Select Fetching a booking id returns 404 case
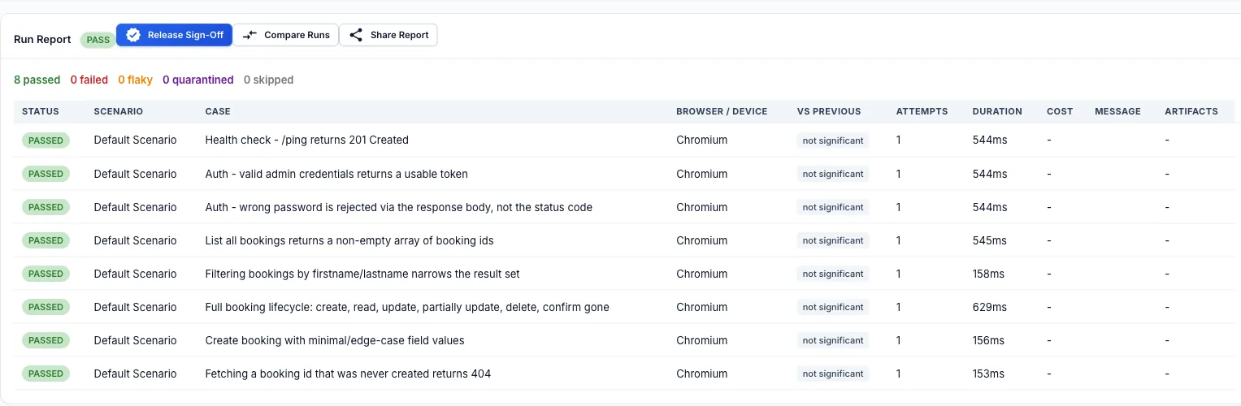1241x406 pixels. tap(348, 374)
